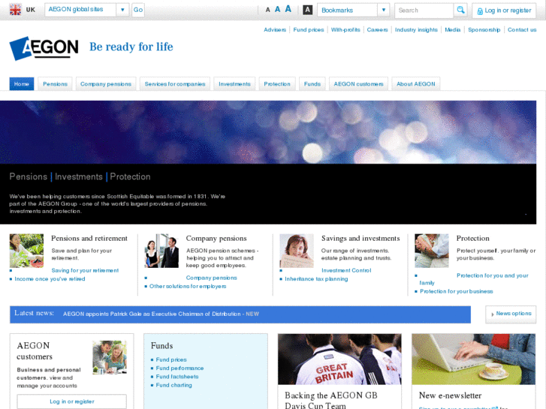Click the Pensions and retirement thumbnail
This screenshot has height=409, width=546.
click(x=26, y=251)
